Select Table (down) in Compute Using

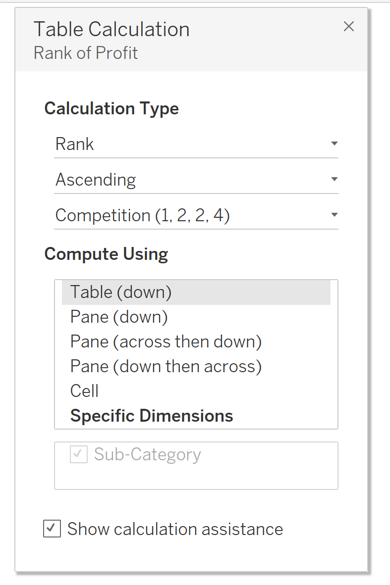pyautogui.click(x=121, y=292)
